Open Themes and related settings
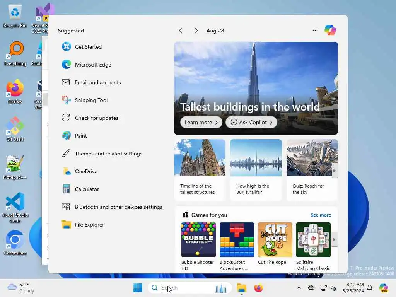Image resolution: width=396 pixels, height=297 pixels. click(x=102, y=154)
